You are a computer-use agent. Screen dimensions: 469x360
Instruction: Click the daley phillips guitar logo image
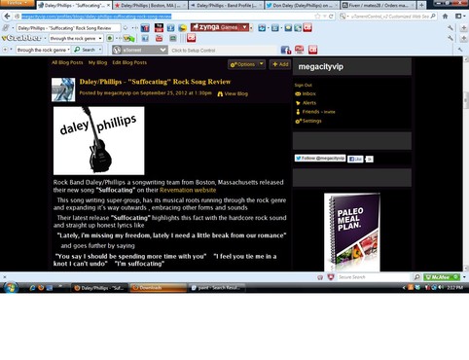click(x=99, y=141)
